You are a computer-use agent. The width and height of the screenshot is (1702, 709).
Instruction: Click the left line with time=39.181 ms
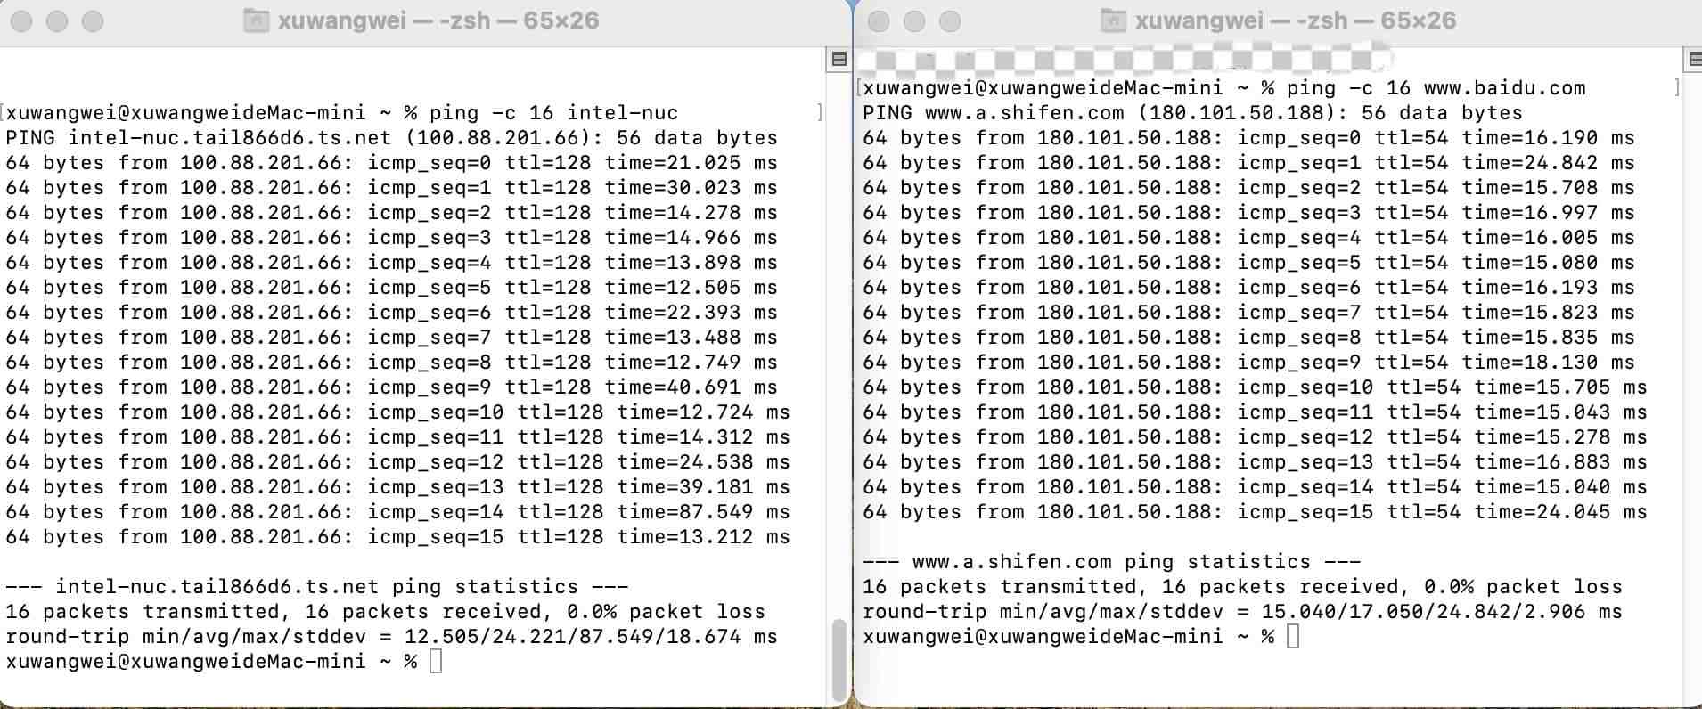(x=398, y=487)
